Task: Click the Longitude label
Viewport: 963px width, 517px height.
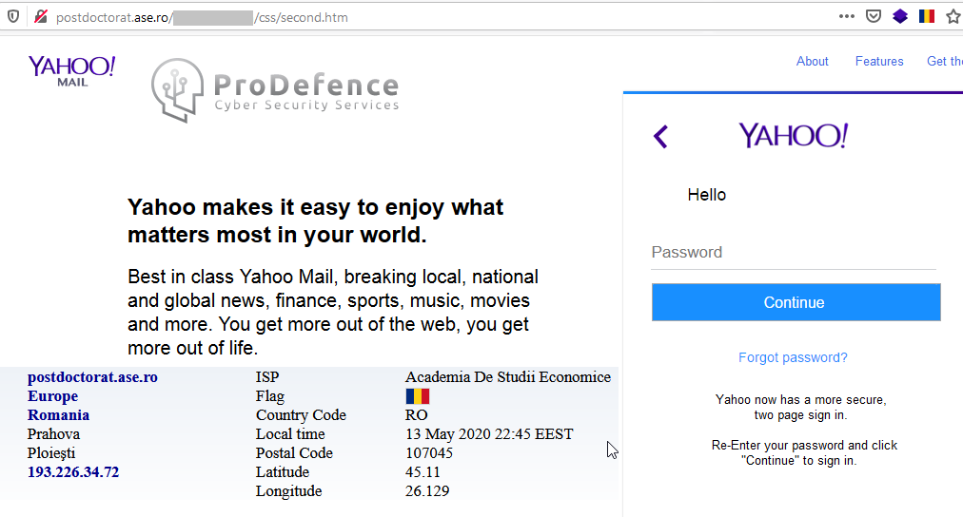Action: point(288,491)
